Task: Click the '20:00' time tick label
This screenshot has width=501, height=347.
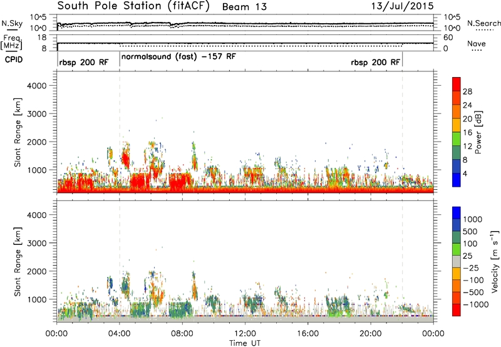Action: (x=370, y=334)
